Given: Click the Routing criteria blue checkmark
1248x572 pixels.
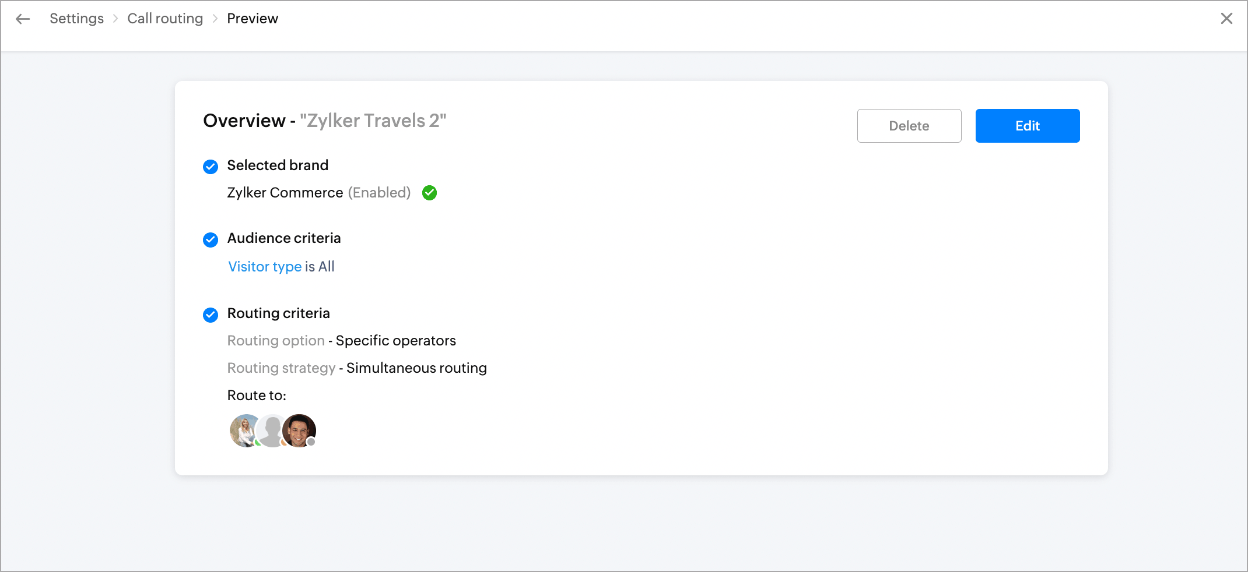Looking at the screenshot, I should [211, 315].
